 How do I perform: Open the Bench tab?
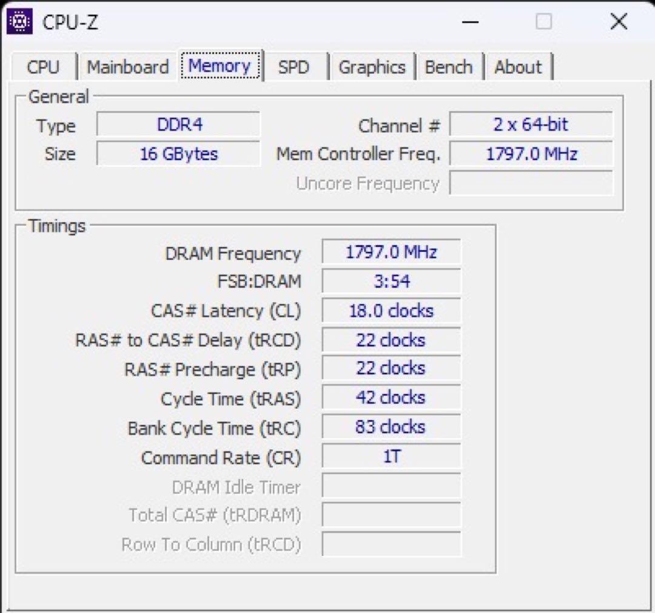(449, 67)
